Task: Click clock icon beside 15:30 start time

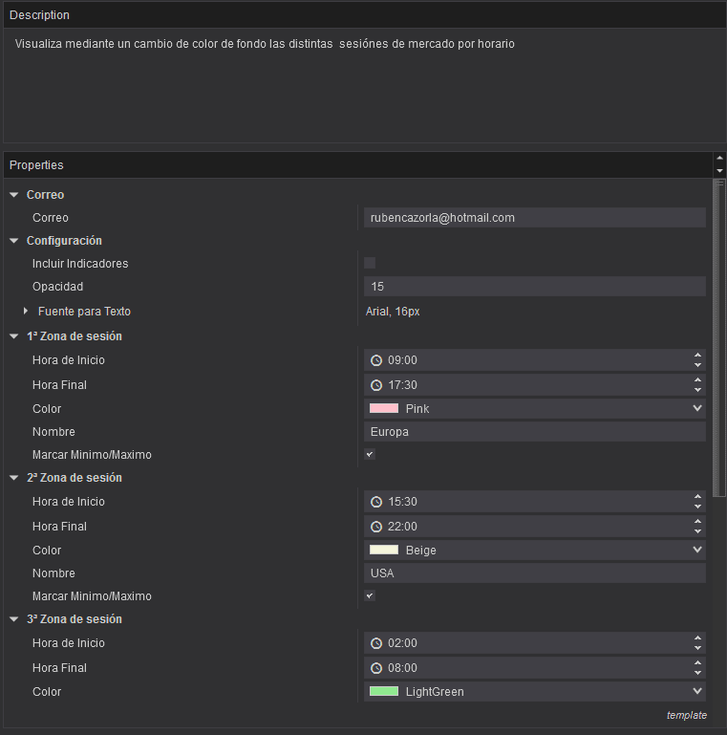Action: point(376,502)
